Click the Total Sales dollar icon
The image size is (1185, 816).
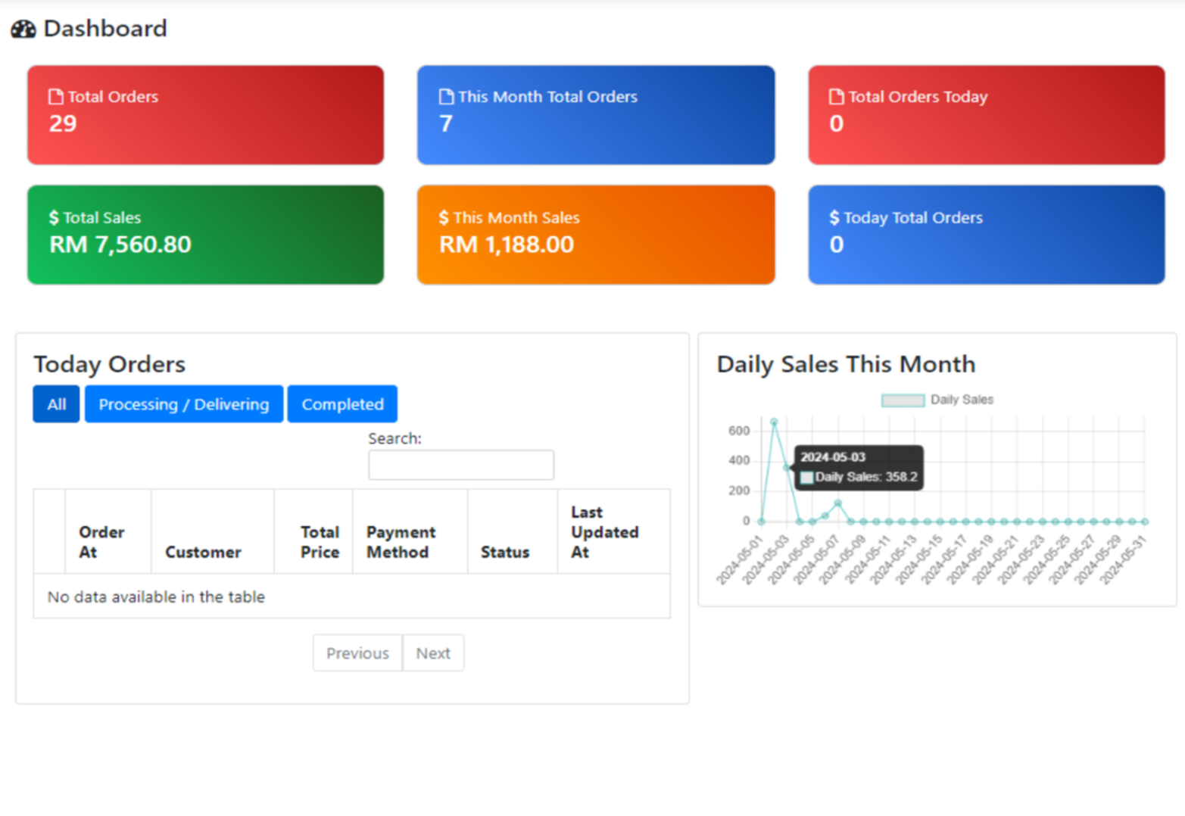[x=54, y=218]
